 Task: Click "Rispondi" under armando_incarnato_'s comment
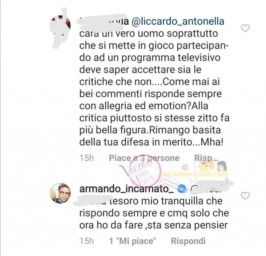[x=188, y=241]
